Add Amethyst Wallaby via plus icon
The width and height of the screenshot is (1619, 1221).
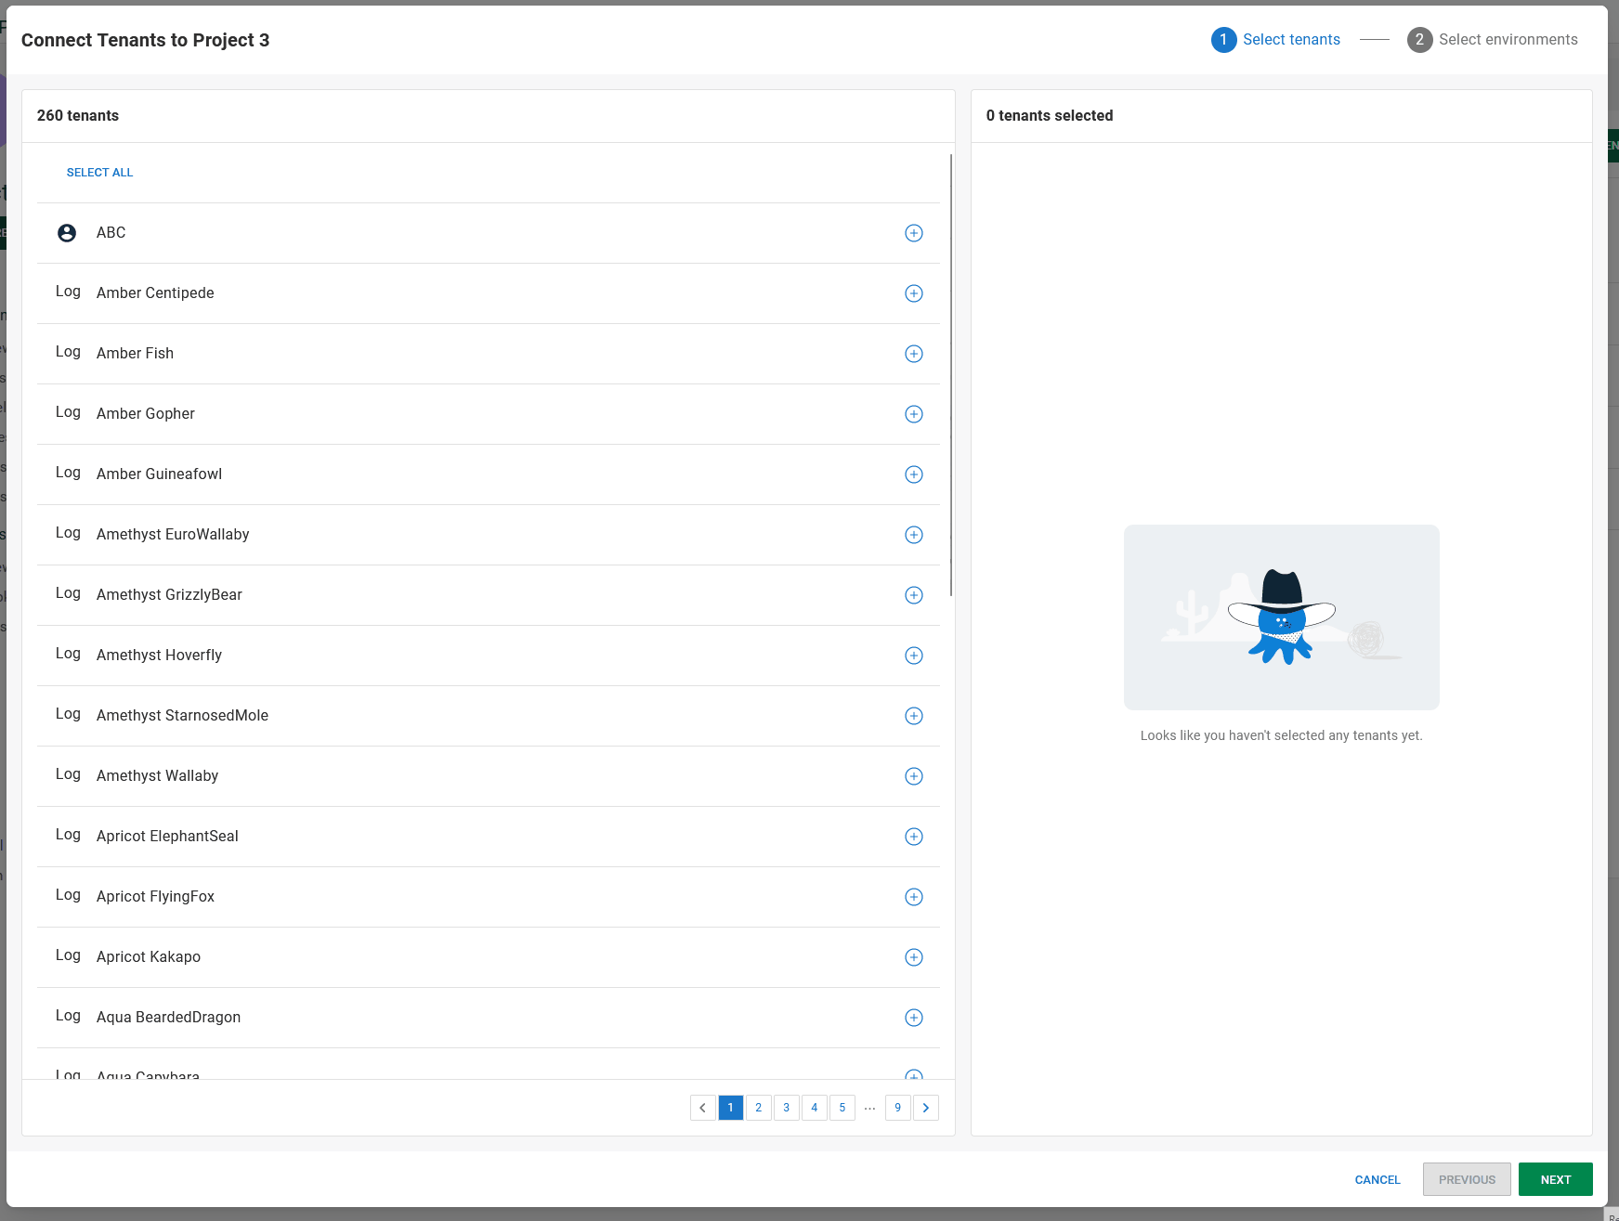tap(914, 776)
